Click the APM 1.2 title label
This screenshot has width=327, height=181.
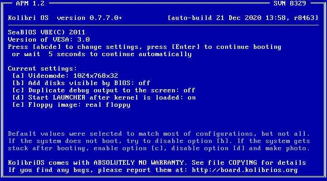[x=30, y=3]
